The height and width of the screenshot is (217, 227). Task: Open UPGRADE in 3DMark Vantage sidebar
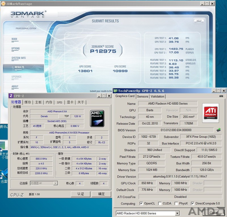[x=16, y=77]
